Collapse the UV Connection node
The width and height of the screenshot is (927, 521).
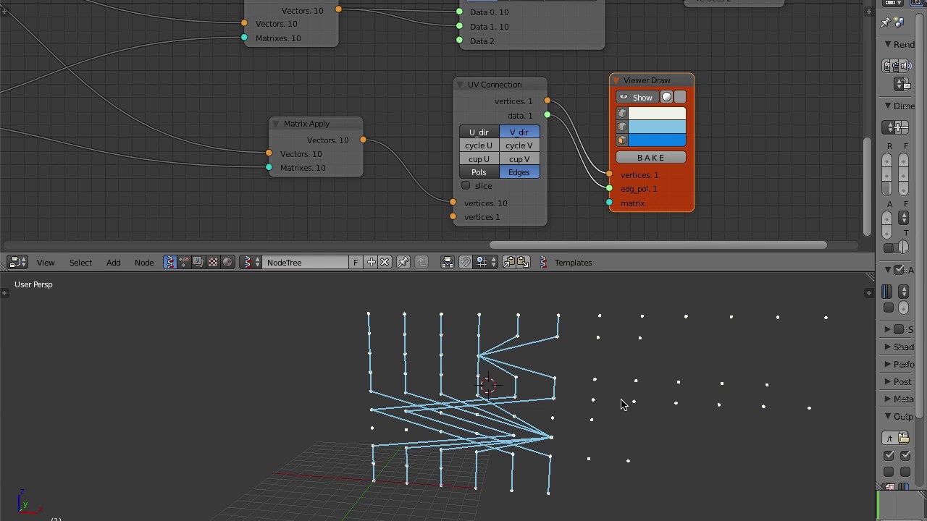coord(460,85)
